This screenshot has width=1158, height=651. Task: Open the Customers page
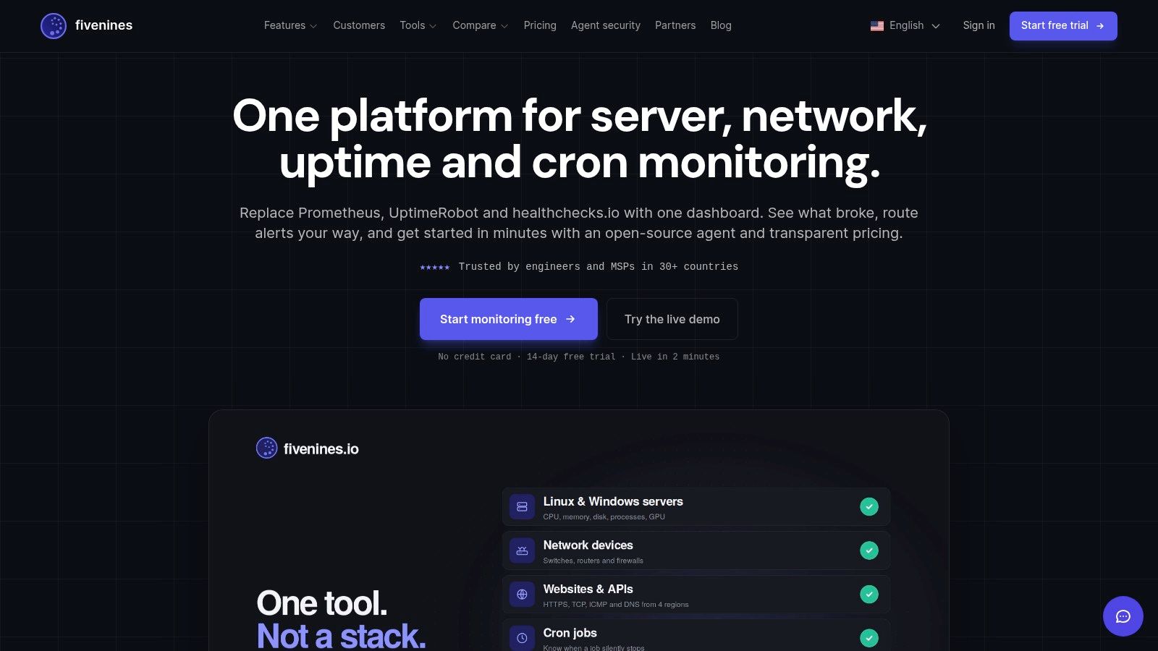click(359, 25)
